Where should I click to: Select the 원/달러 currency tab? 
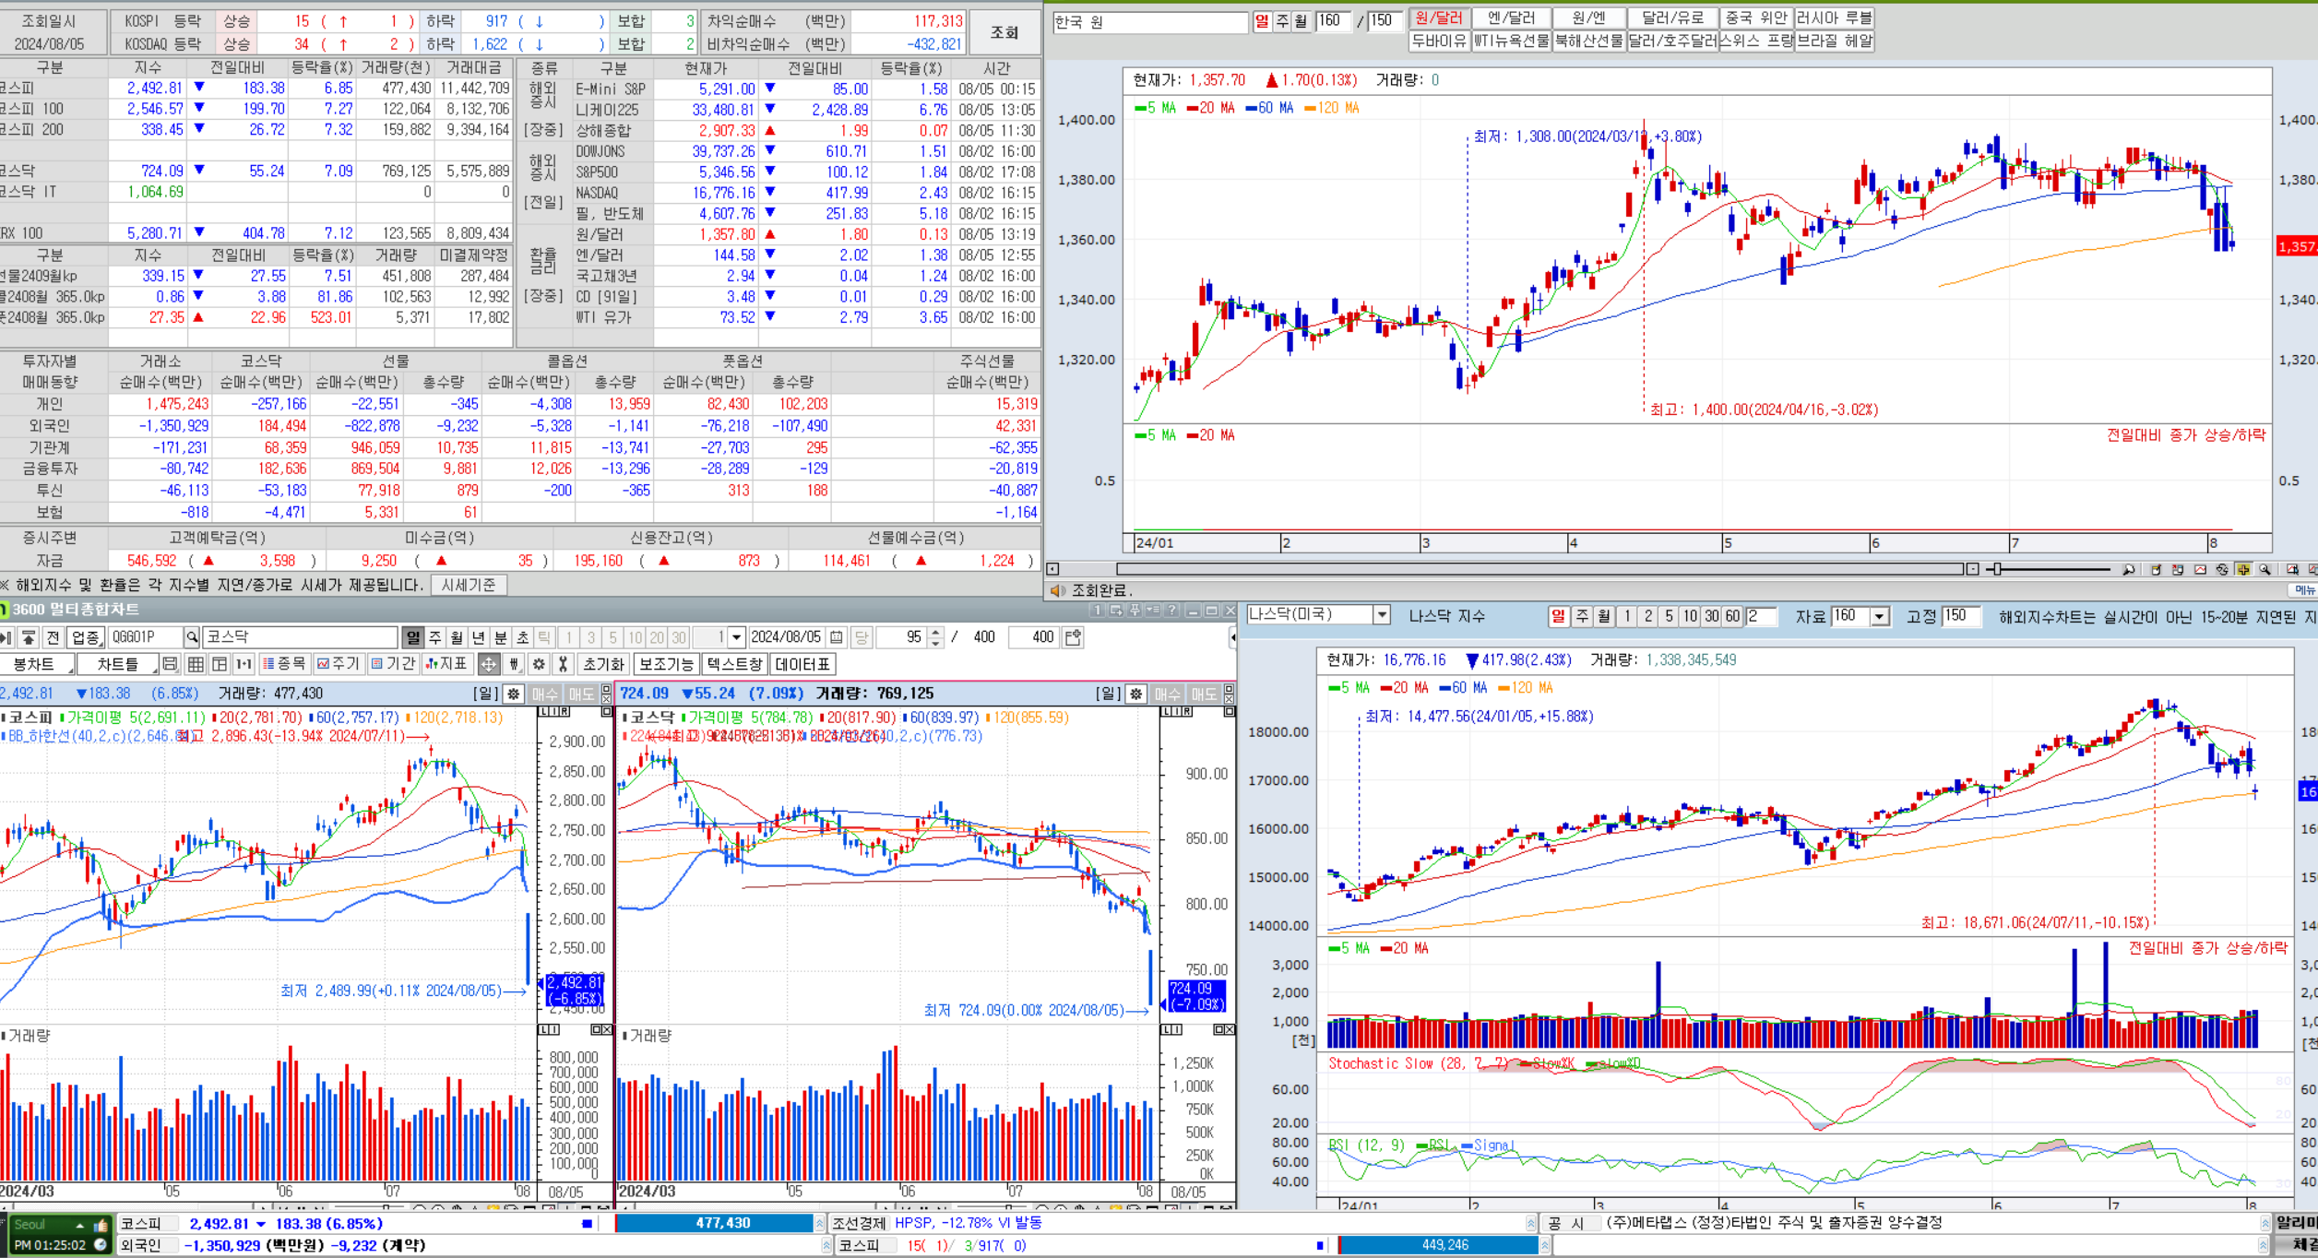tap(1440, 18)
